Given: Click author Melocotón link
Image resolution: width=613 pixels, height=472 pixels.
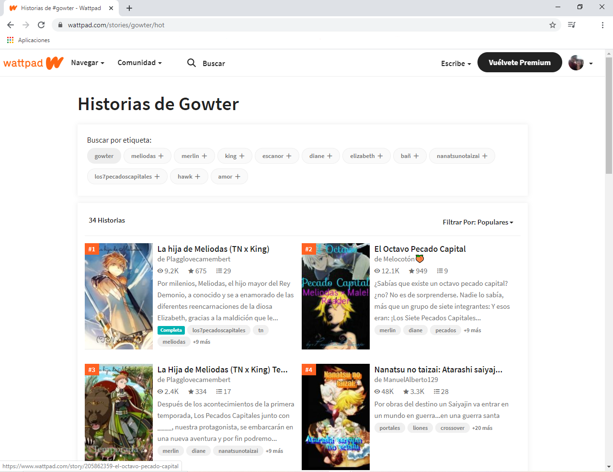Looking at the screenshot, I should point(399,259).
